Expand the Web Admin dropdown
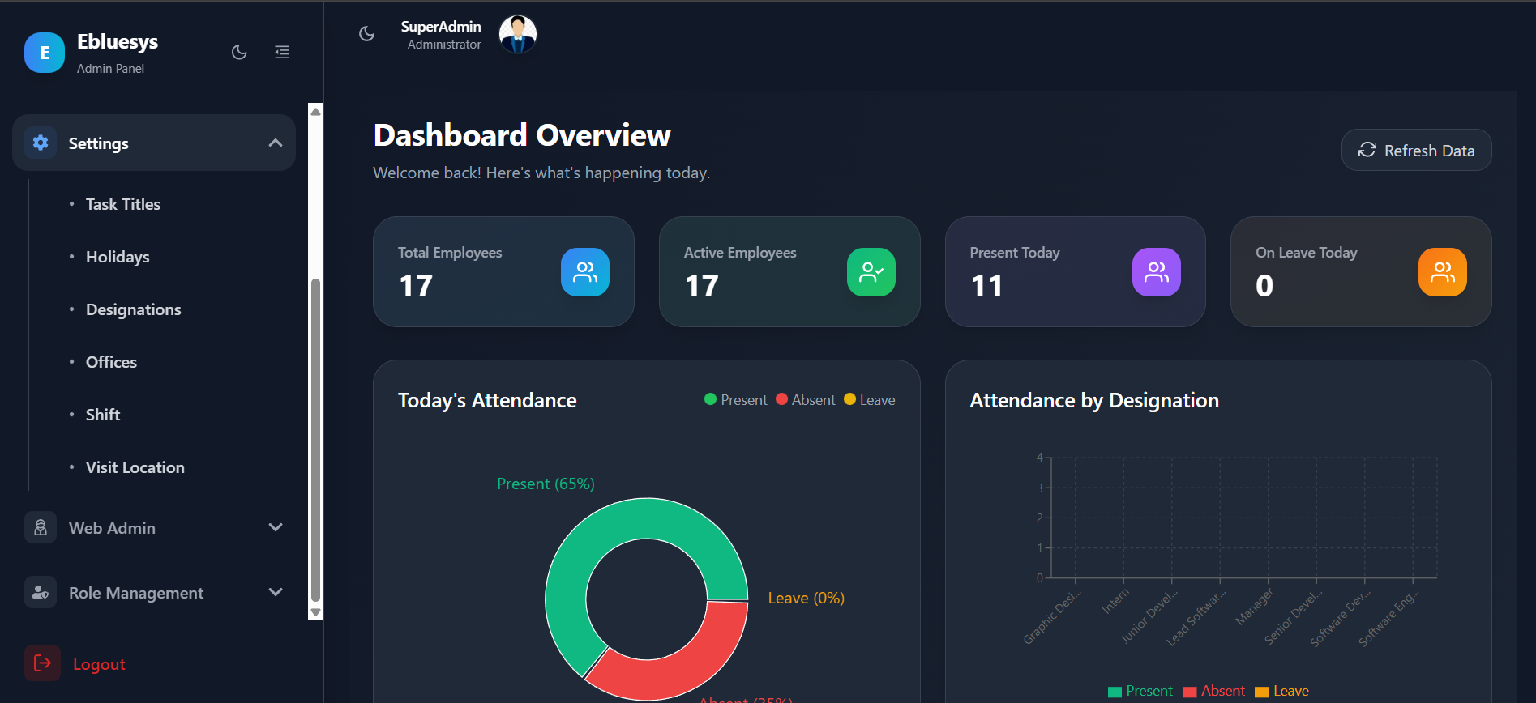 click(x=276, y=527)
